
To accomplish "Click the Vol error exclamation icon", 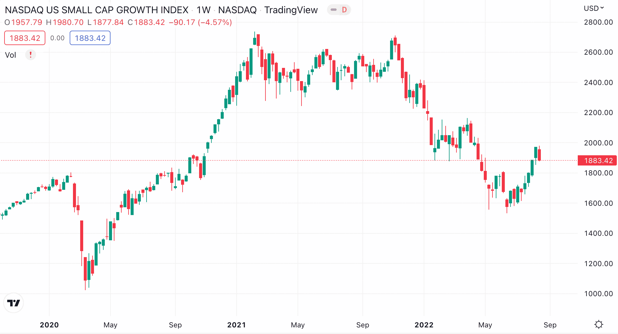I will (x=30, y=55).
